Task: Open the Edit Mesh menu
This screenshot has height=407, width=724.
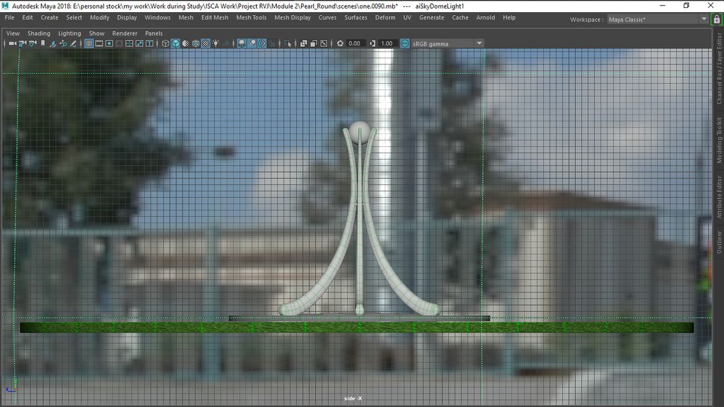Action: (x=215, y=17)
